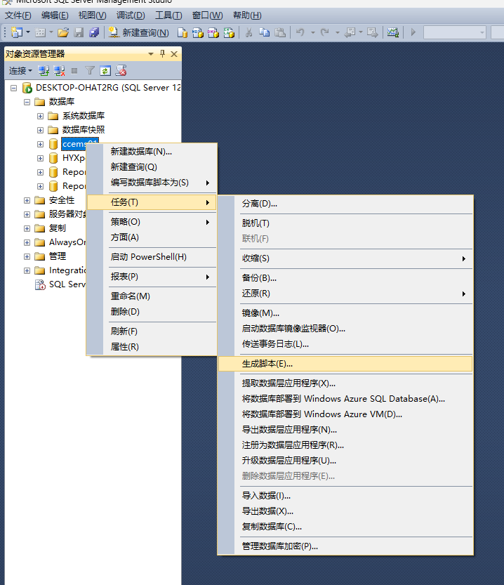Open New Project icon dropdown arrow
This screenshot has height=585, width=504.
point(28,32)
